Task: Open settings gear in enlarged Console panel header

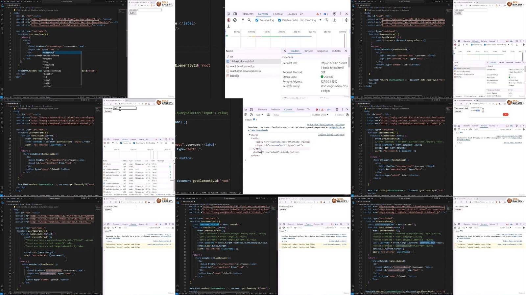Action: click(x=337, y=110)
